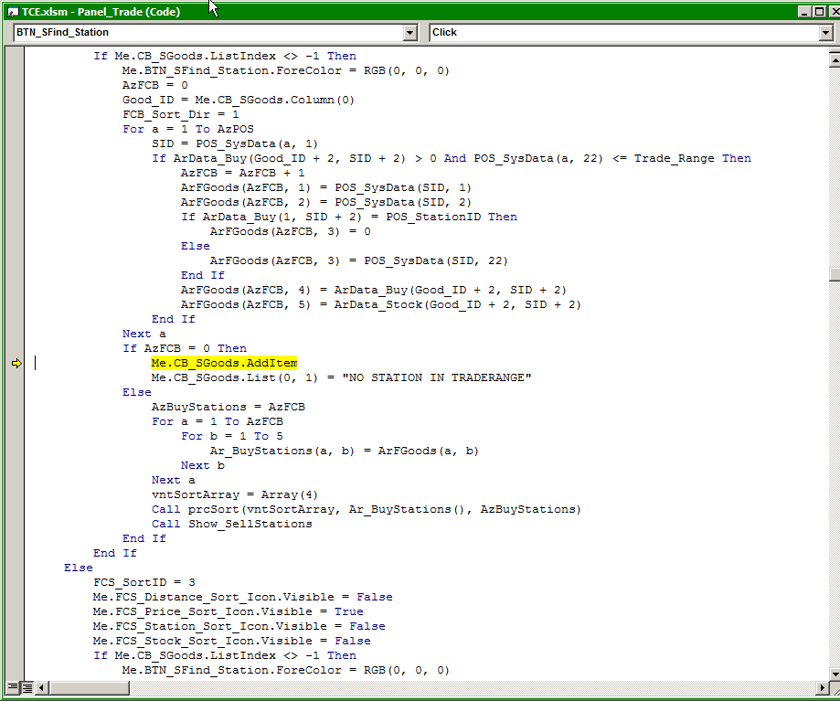The width and height of the screenshot is (840, 701).
Task: Click ArFGoods(AzFCB, 1) assignment line
Action: 326,187
